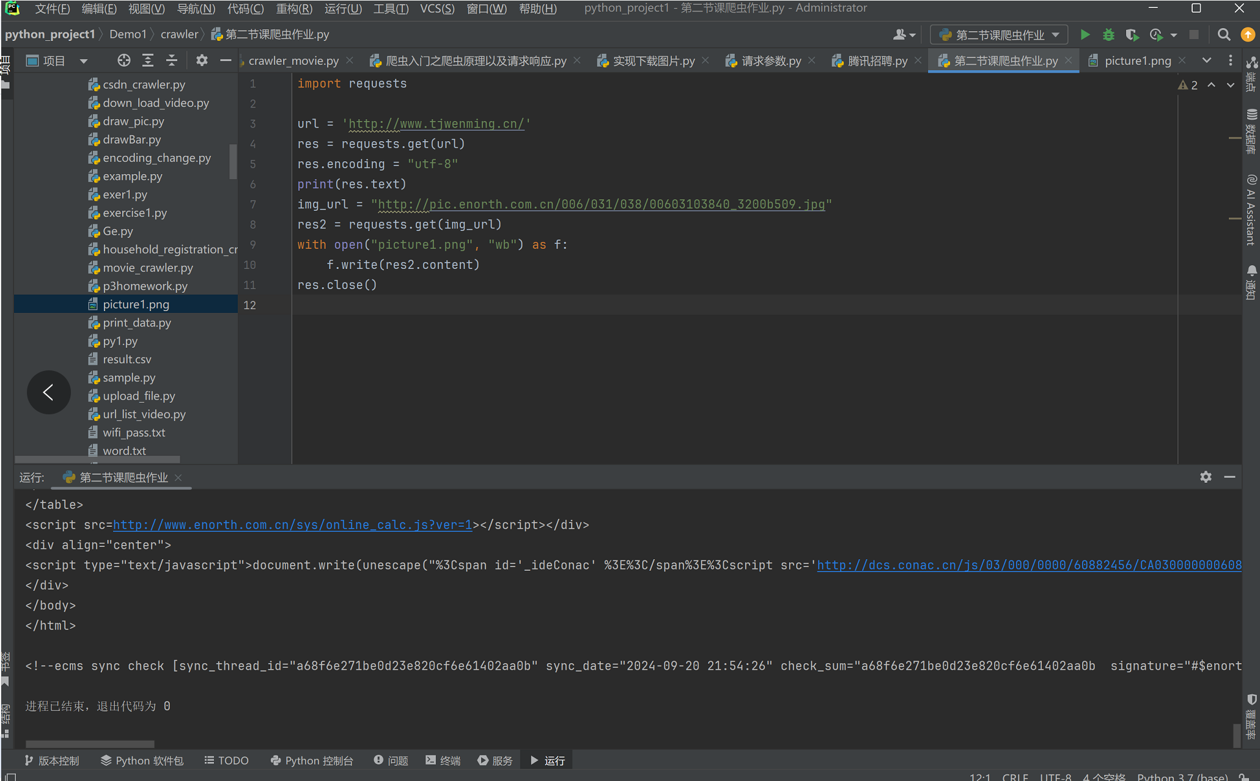Run with coverage shield icon
The width and height of the screenshot is (1260, 781).
click(x=1132, y=35)
